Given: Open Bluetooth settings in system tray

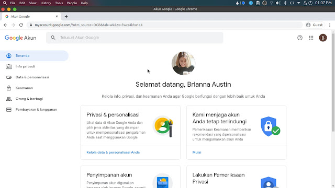Looking at the screenshot, I should 285,3.
